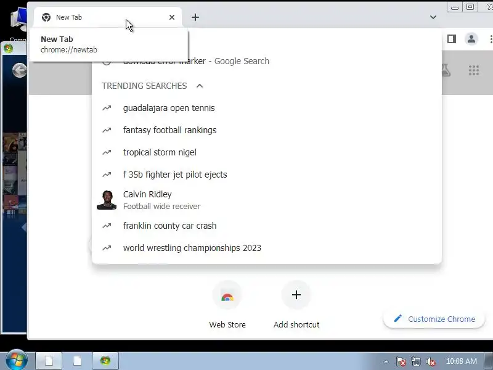
Task: Choose the 'error marker - Google Search' history suggestion
Action: [x=267, y=61]
